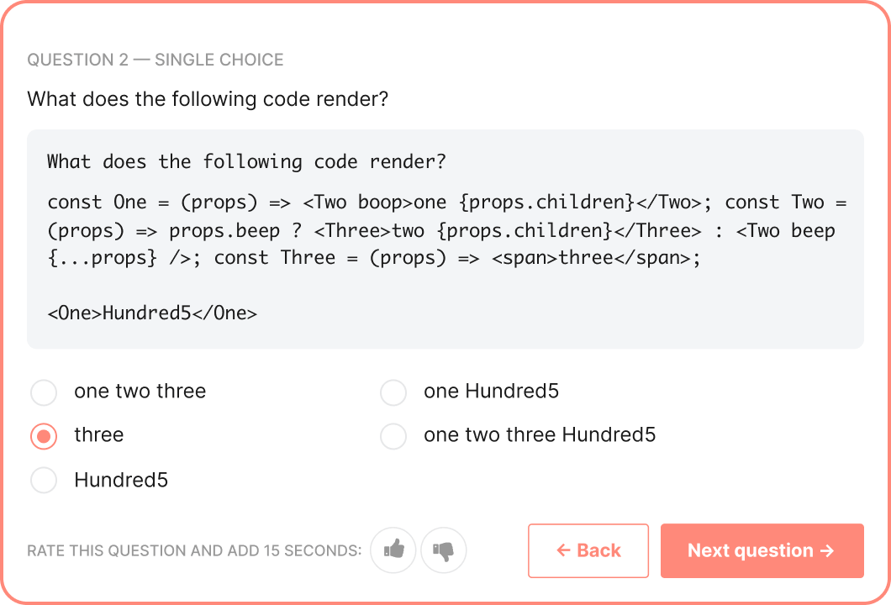Viewport: 891px width, 605px height.
Task: Select the 'one two three' radio circle
Action: [44, 392]
